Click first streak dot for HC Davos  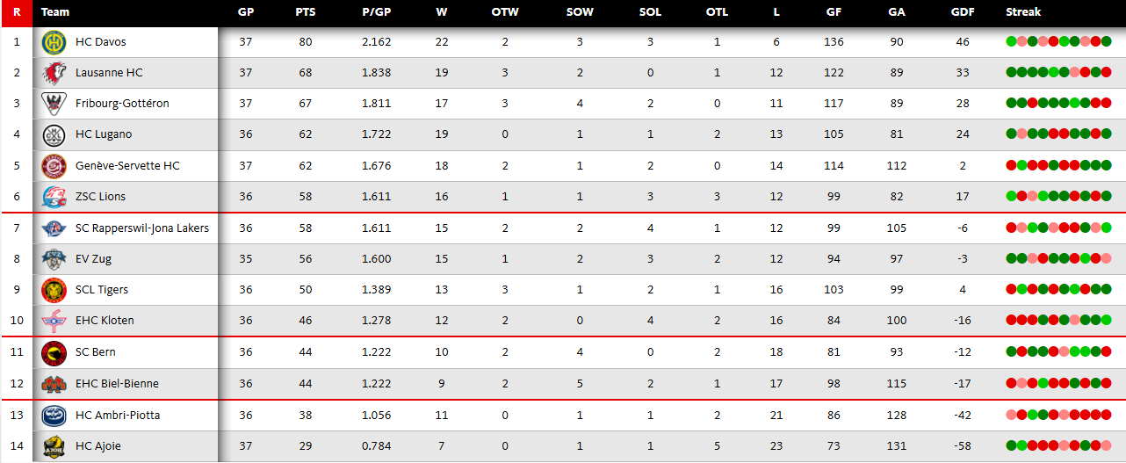coord(1011,41)
